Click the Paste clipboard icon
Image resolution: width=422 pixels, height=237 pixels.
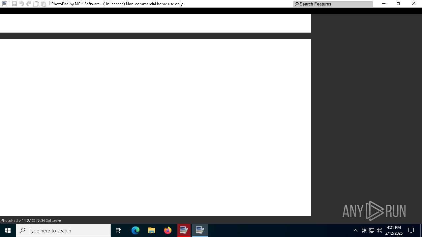click(x=43, y=4)
